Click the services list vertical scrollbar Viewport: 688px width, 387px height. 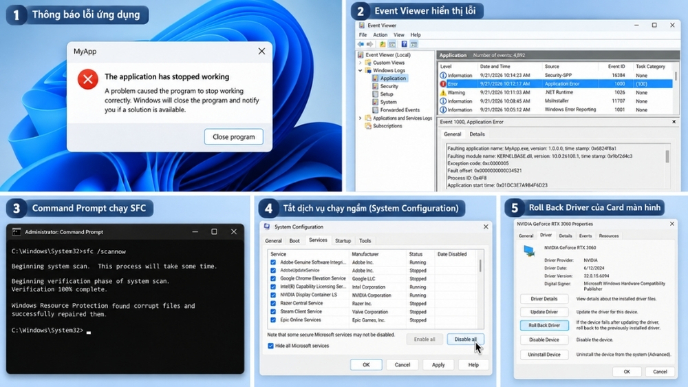click(x=481, y=289)
